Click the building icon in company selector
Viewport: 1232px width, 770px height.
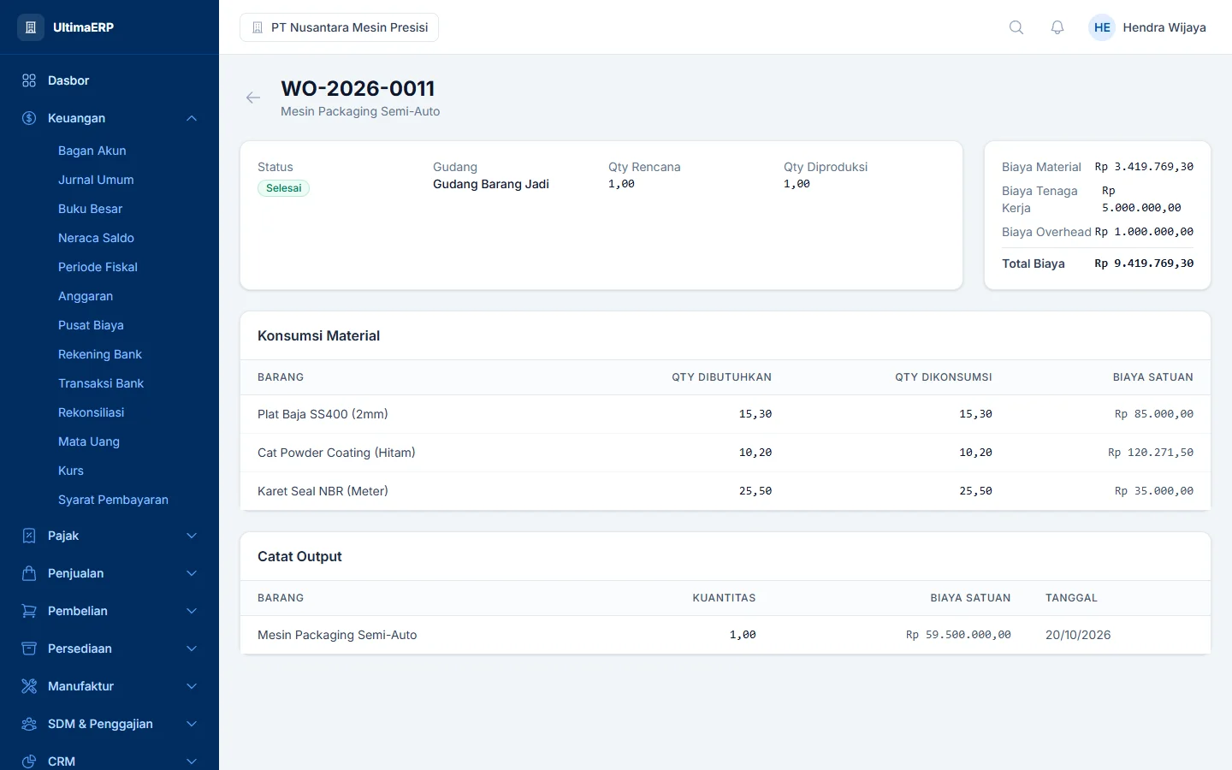258,27
